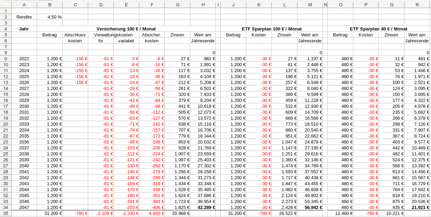The height and width of the screenshot is (217, 431).
Task: Click the 1.047 € interest cell for 2036
Action: coord(284,142)
